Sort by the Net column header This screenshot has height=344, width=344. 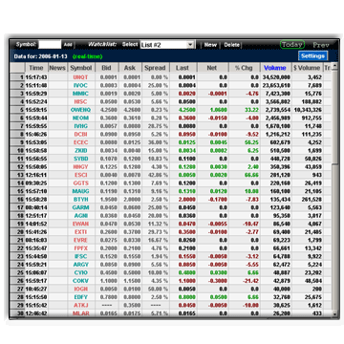(x=212, y=68)
